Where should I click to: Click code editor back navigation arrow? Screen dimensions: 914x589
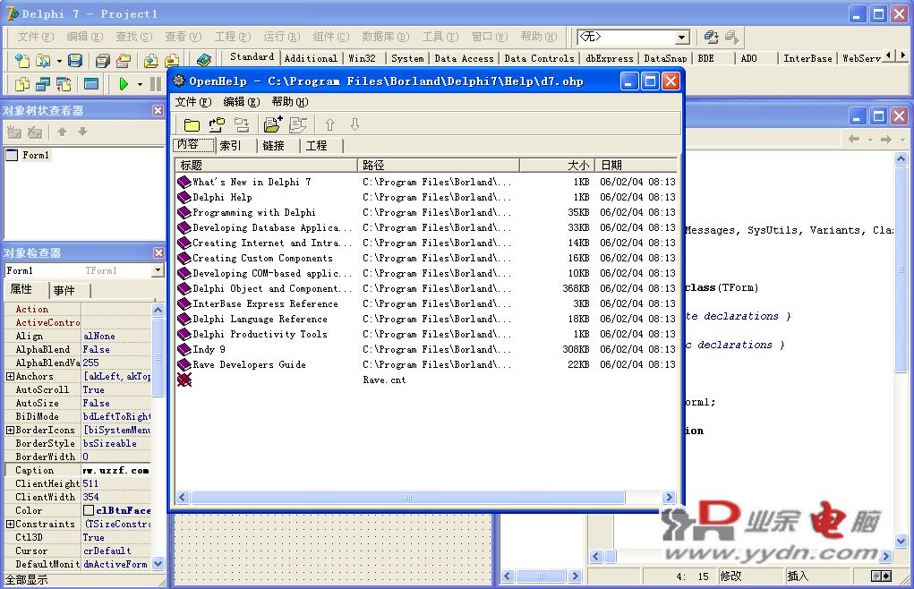[854, 139]
